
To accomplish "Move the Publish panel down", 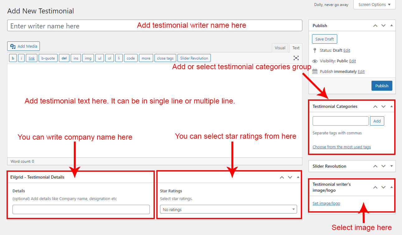I will pyautogui.click(x=383, y=26).
